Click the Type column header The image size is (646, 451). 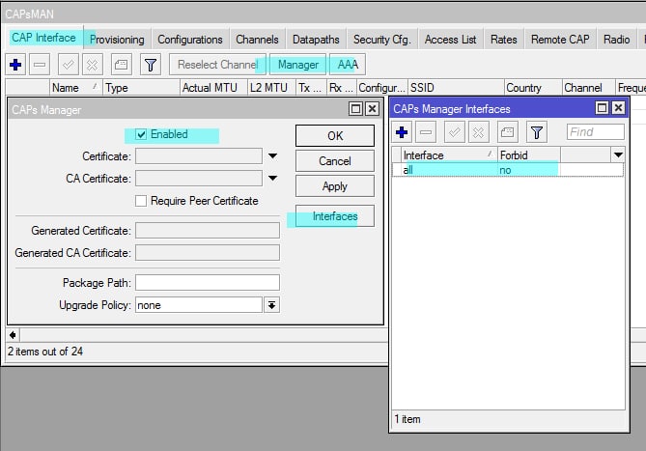click(141, 88)
